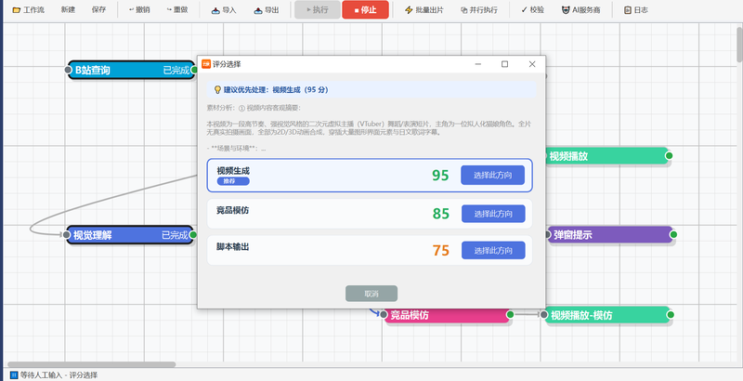Image resolution: width=743 pixels, height=381 pixels.
Task: Click output port of 视频播放-模仿 node
Action: [671, 314]
